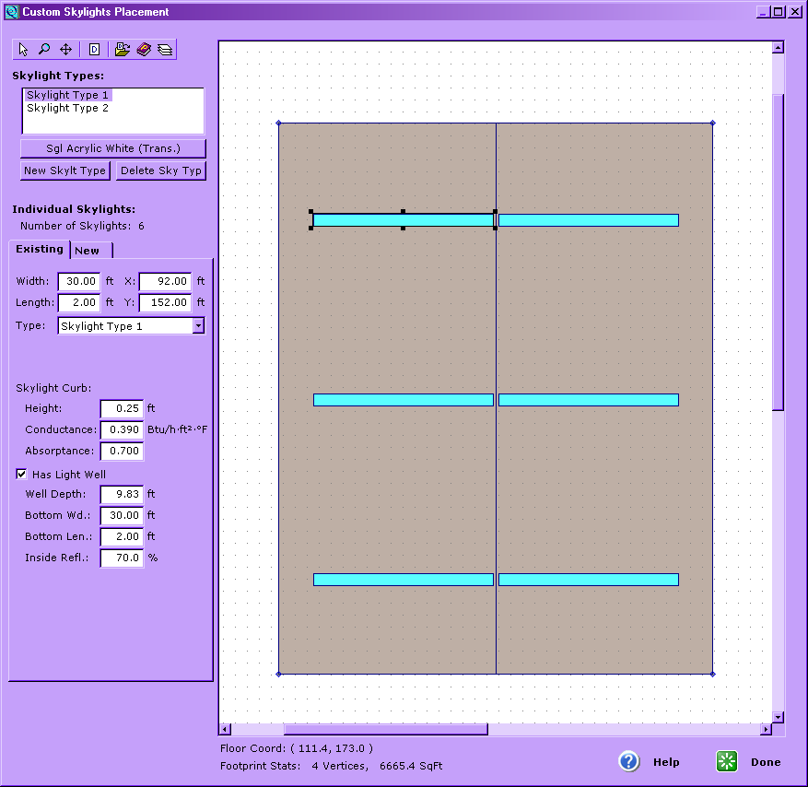Click the horizontal scrollbar thumb
808x787 pixels.
(x=385, y=730)
